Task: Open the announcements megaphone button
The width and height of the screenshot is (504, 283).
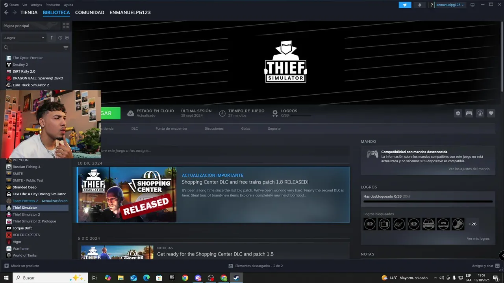Action: [x=405, y=5]
